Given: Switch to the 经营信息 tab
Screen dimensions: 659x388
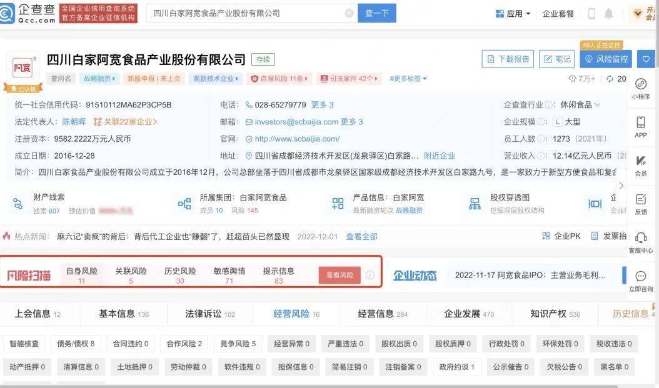Looking at the screenshot, I should tap(383, 314).
